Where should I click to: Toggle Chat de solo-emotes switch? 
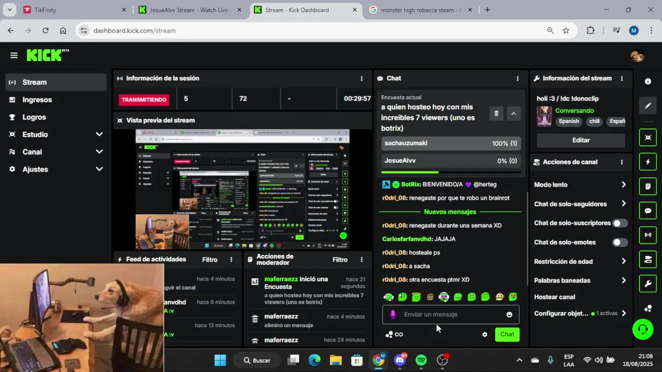(620, 242)
